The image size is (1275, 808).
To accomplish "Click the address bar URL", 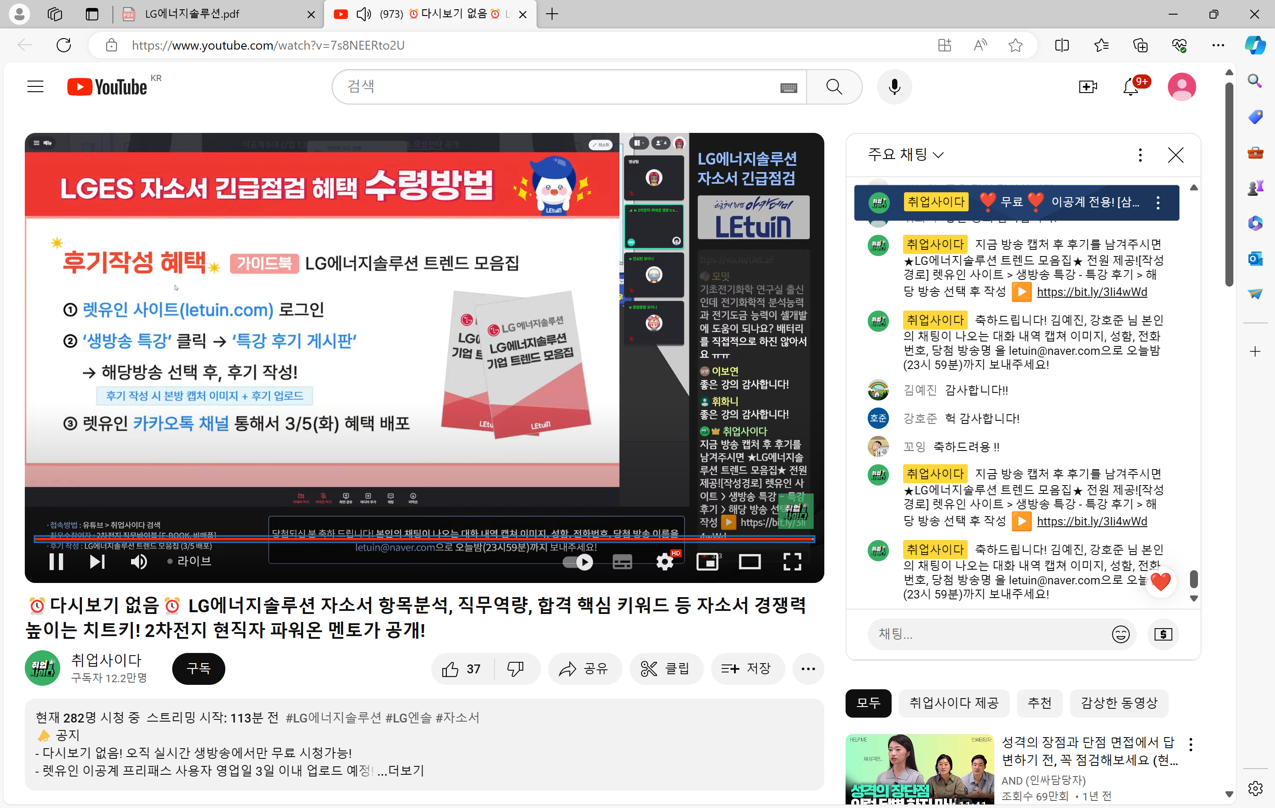I will tap(268, 46).
